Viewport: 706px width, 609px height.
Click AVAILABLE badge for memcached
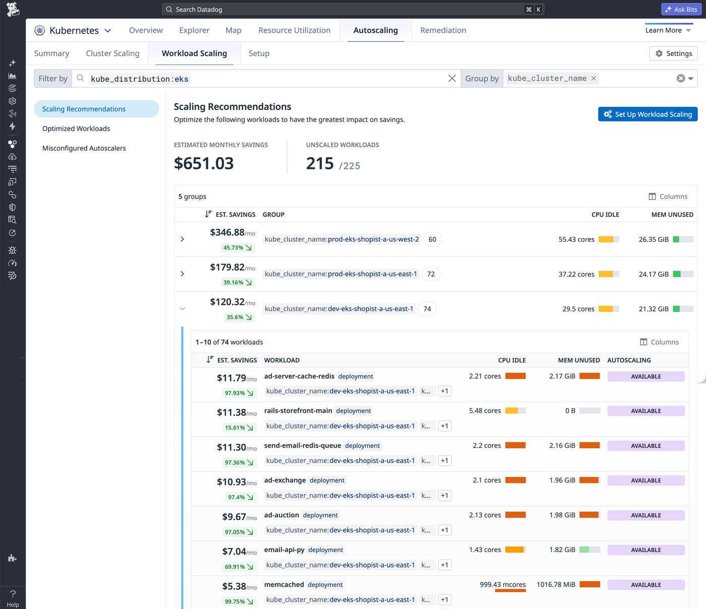tap(646, 585)
